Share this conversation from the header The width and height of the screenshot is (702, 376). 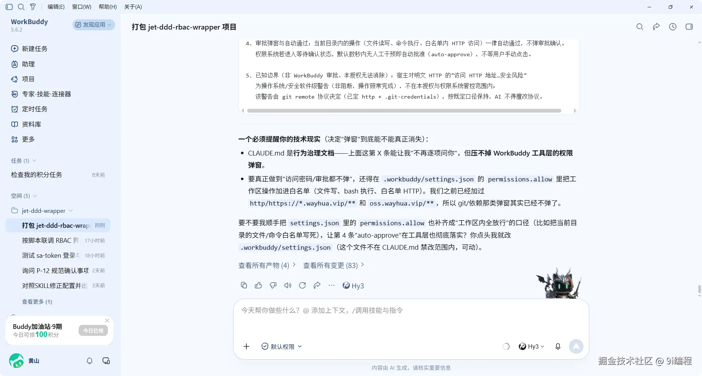click(656, 27)
